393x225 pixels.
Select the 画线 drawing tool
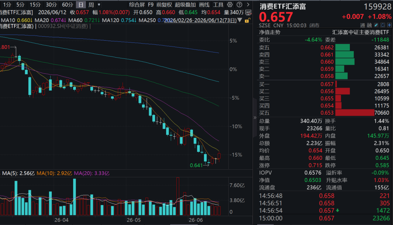point(204,4)
